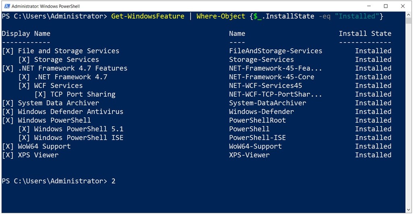This screenshot has width=413, height=214.
Task: Click the vertical scrollbar thumb
Action: pyautogui.click(x=409, y=21)
